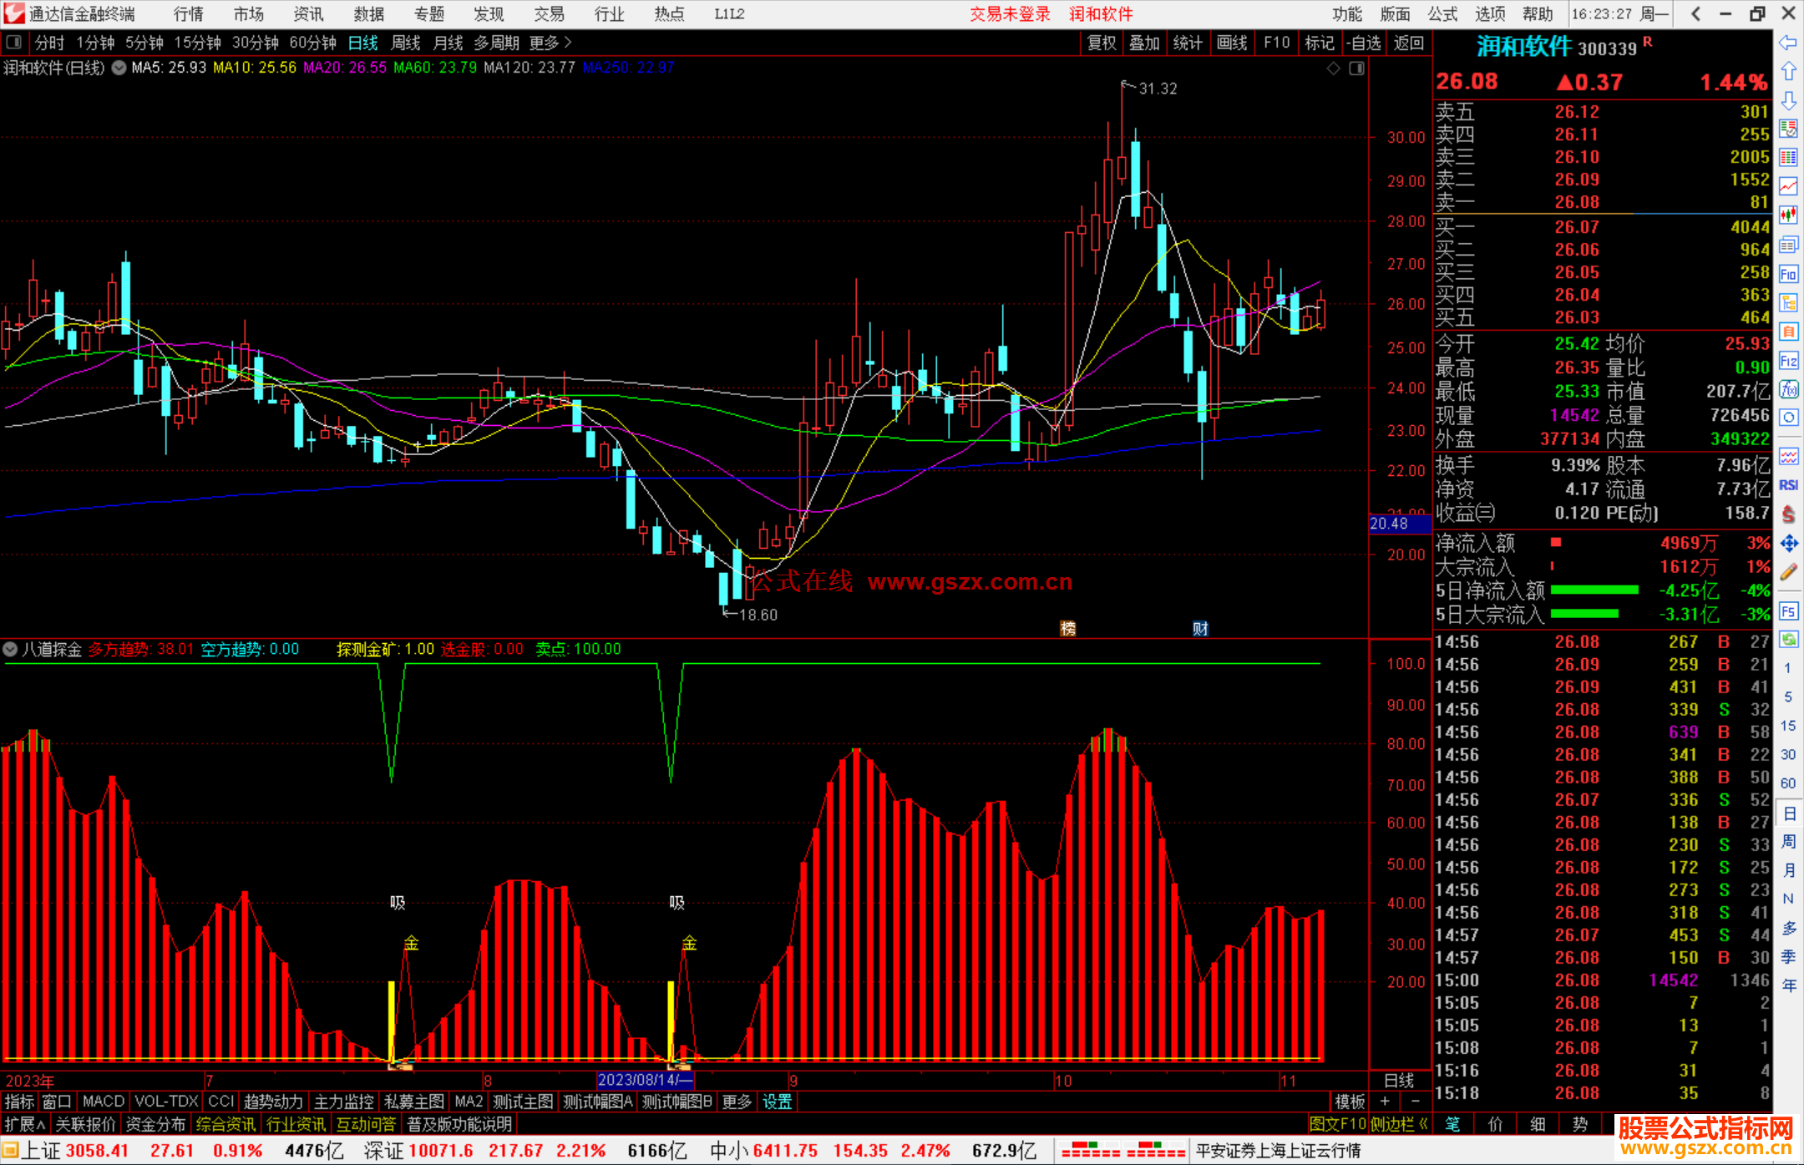
Task: Click the F12 trading sidebar icon
Action: pyautogui.click(x=1788, y=361)
